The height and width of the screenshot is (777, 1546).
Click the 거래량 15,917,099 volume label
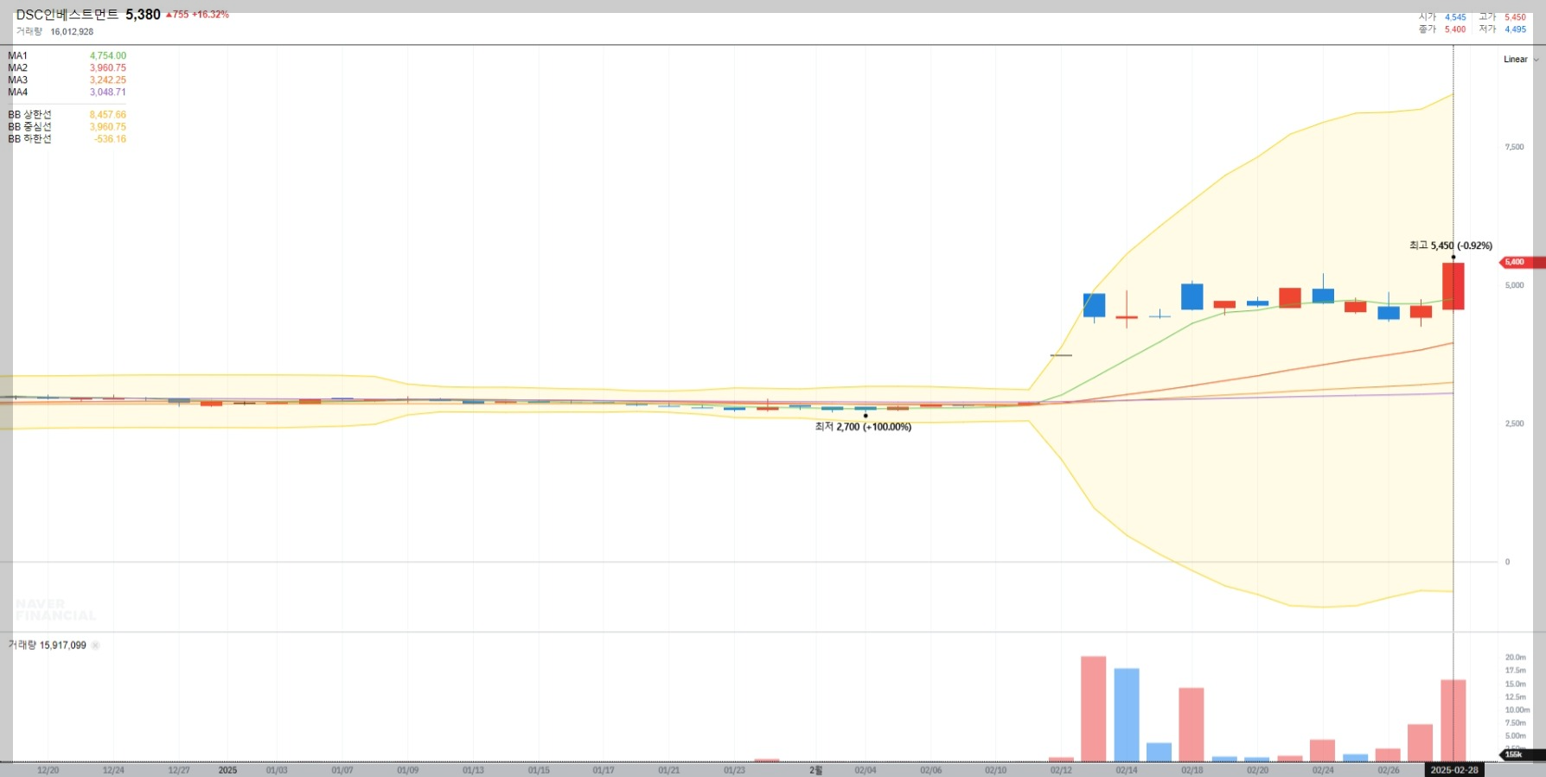point(48,646)
